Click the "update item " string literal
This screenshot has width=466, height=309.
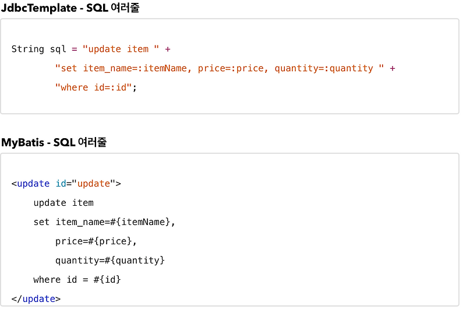pos(121,49)
